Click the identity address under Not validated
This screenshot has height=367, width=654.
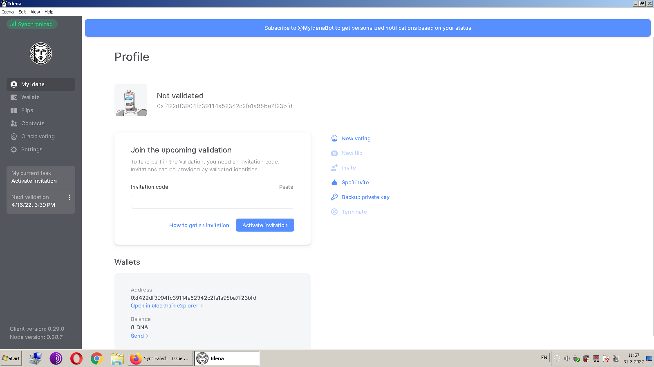pyautogui.click(x=224, y=106)
